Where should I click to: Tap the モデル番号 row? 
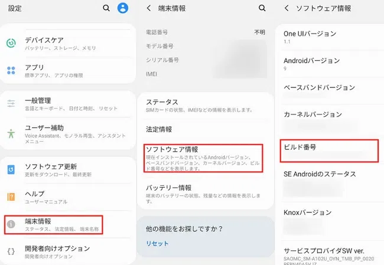coord(205,46)
